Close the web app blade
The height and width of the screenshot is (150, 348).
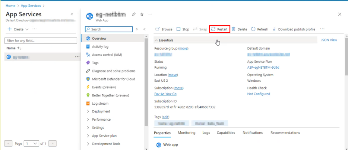(339, 14)
